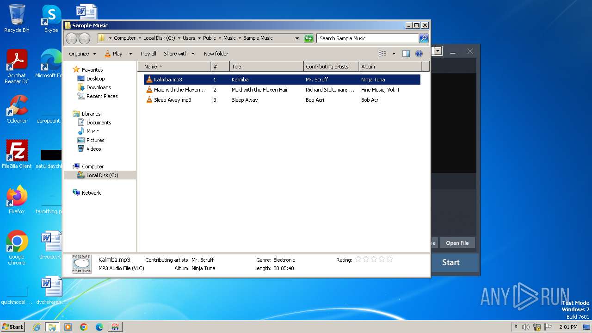Image resolution: width=592 pixels, height=333 pixels.
Task: Open CCleaner desktop icon
Action: click(17, 109)
